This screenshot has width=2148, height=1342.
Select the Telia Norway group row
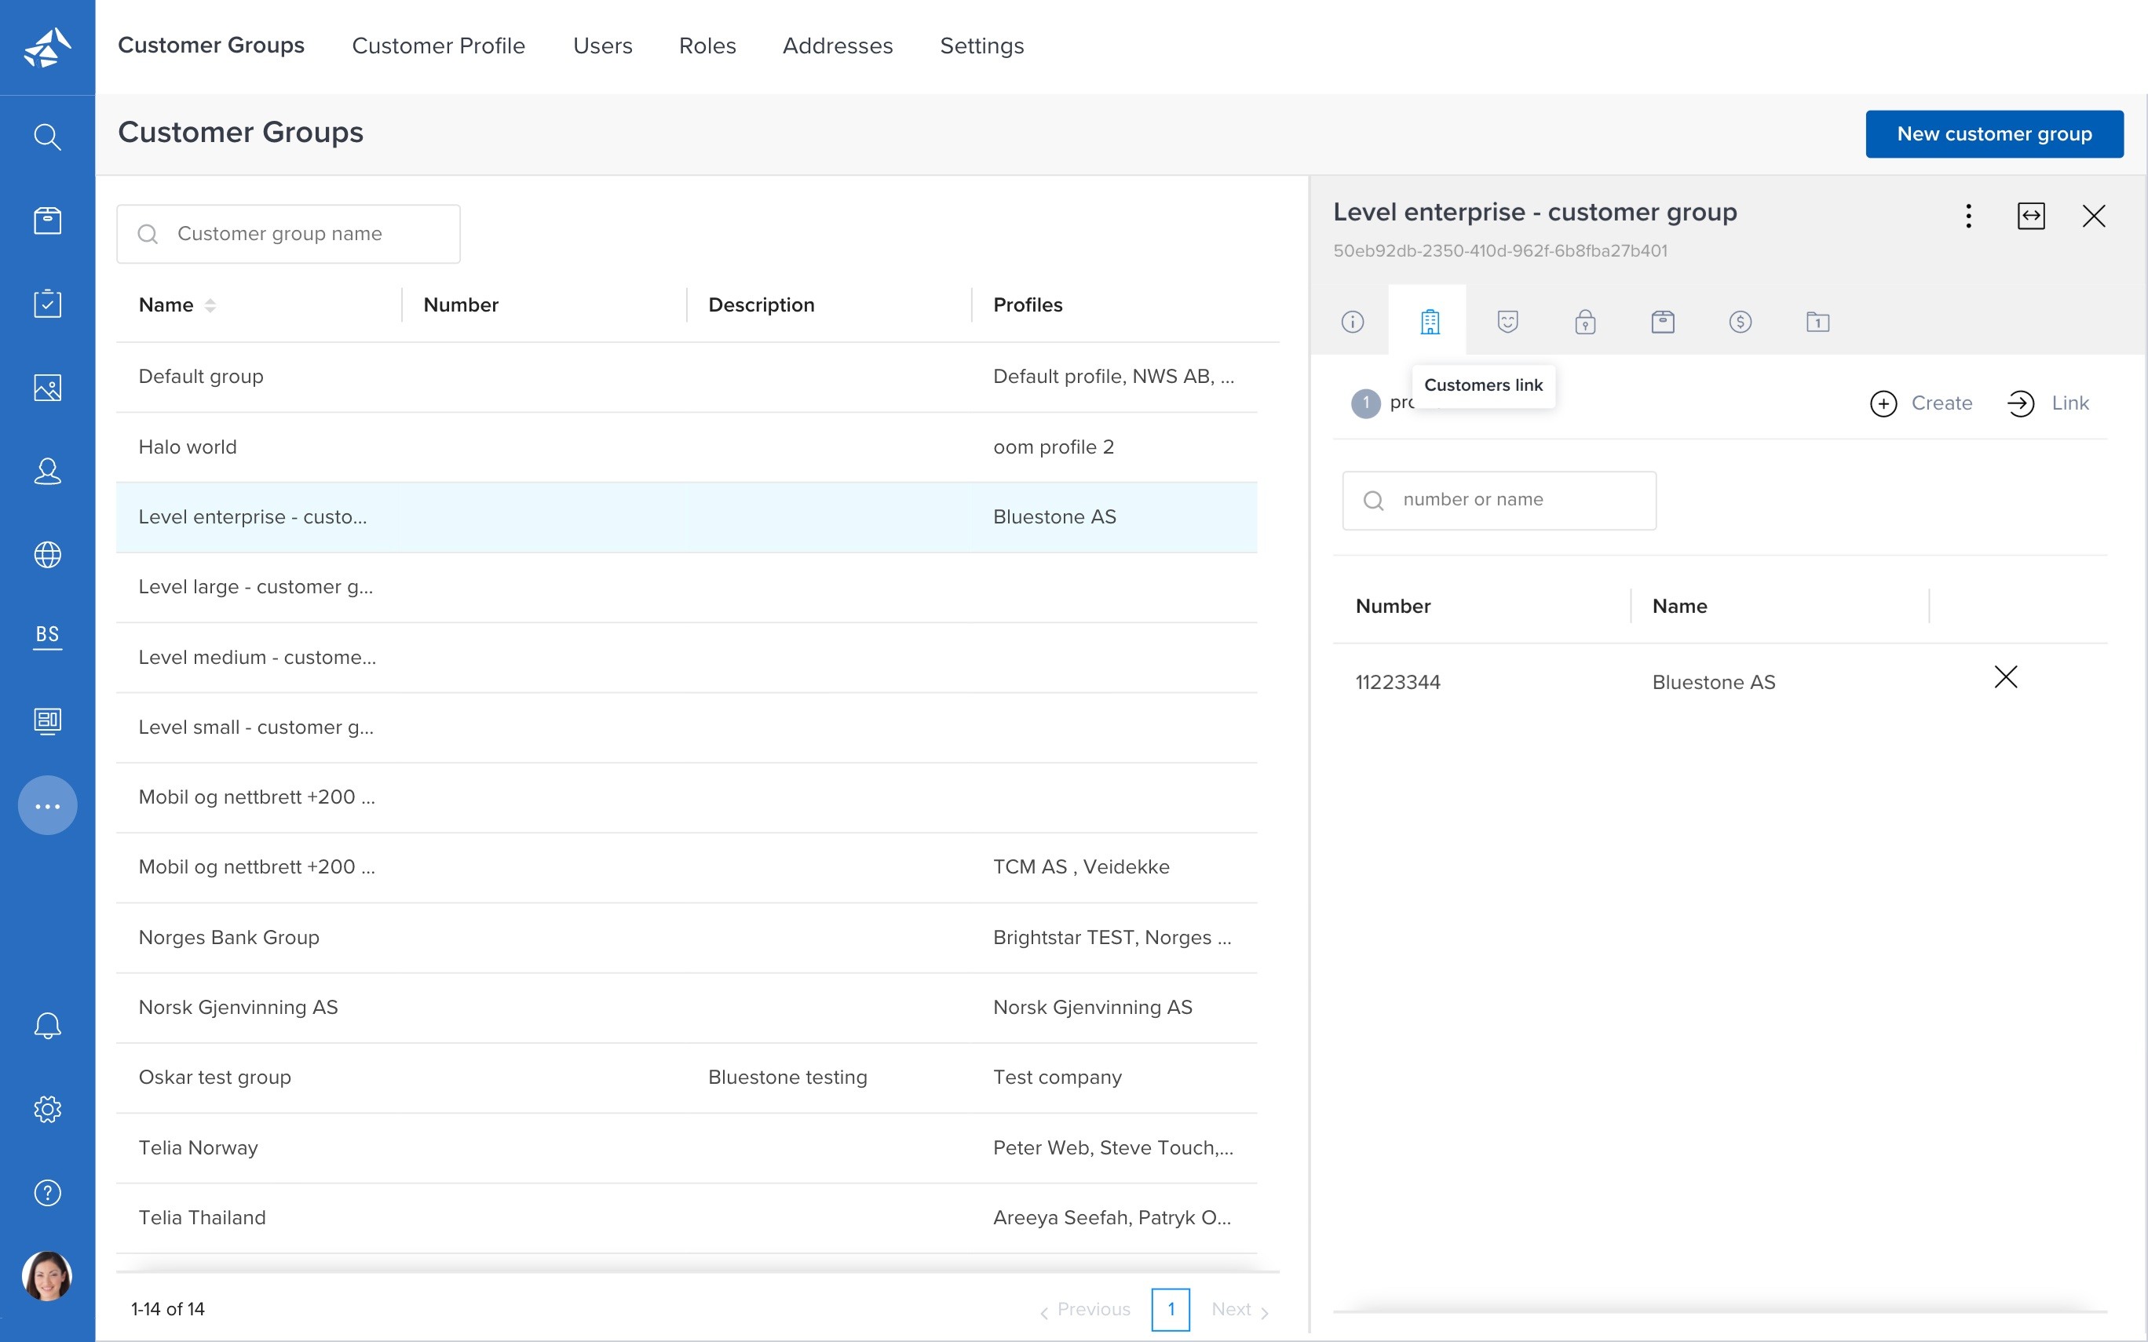[x=198, y=1147]
